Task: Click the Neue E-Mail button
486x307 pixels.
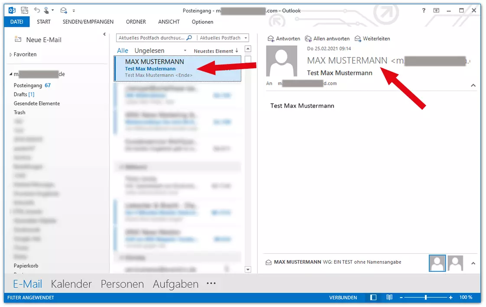Action: pyautogui.click(x=40, y=39)
